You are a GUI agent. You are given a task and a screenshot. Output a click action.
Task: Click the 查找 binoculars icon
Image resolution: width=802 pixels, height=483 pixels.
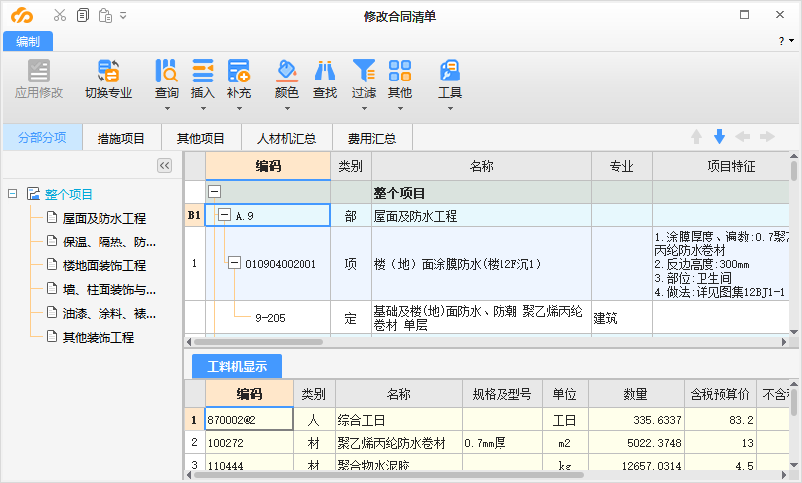click(x=325, y=72)
